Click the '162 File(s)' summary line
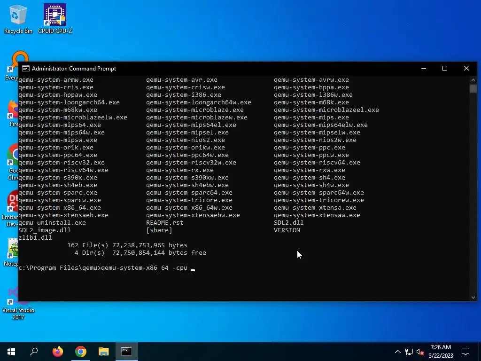The height and width of the screenshot is (361, 481). point(127,245)
